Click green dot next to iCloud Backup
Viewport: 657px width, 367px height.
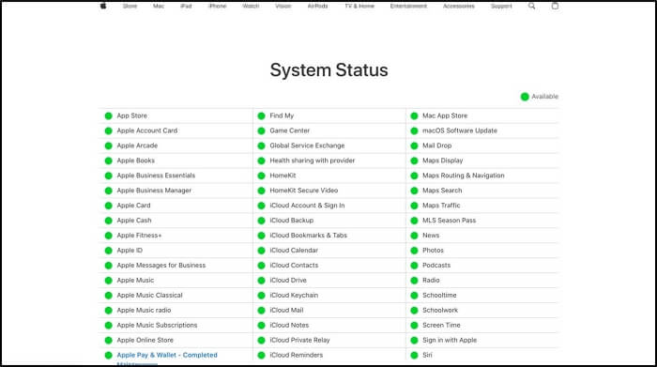262,221
